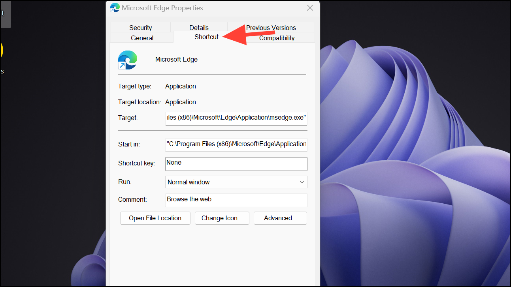The width and height of the screenshot is (511, 287).
Task: Click the Open File Location button
Action: point(155,218)
